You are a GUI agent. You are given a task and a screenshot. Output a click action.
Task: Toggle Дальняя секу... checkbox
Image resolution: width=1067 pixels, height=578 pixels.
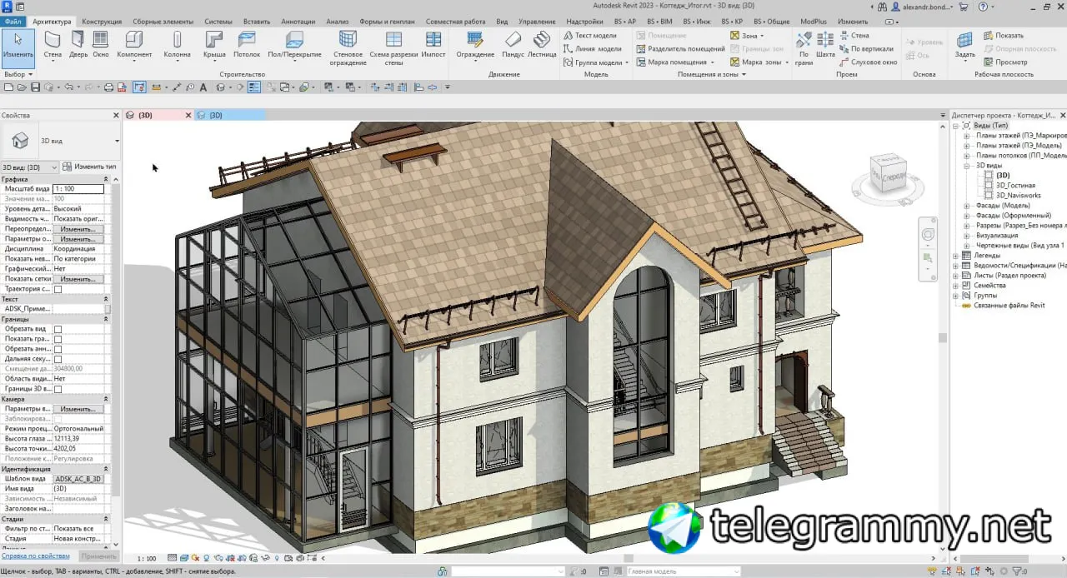(x=58, y=359)
